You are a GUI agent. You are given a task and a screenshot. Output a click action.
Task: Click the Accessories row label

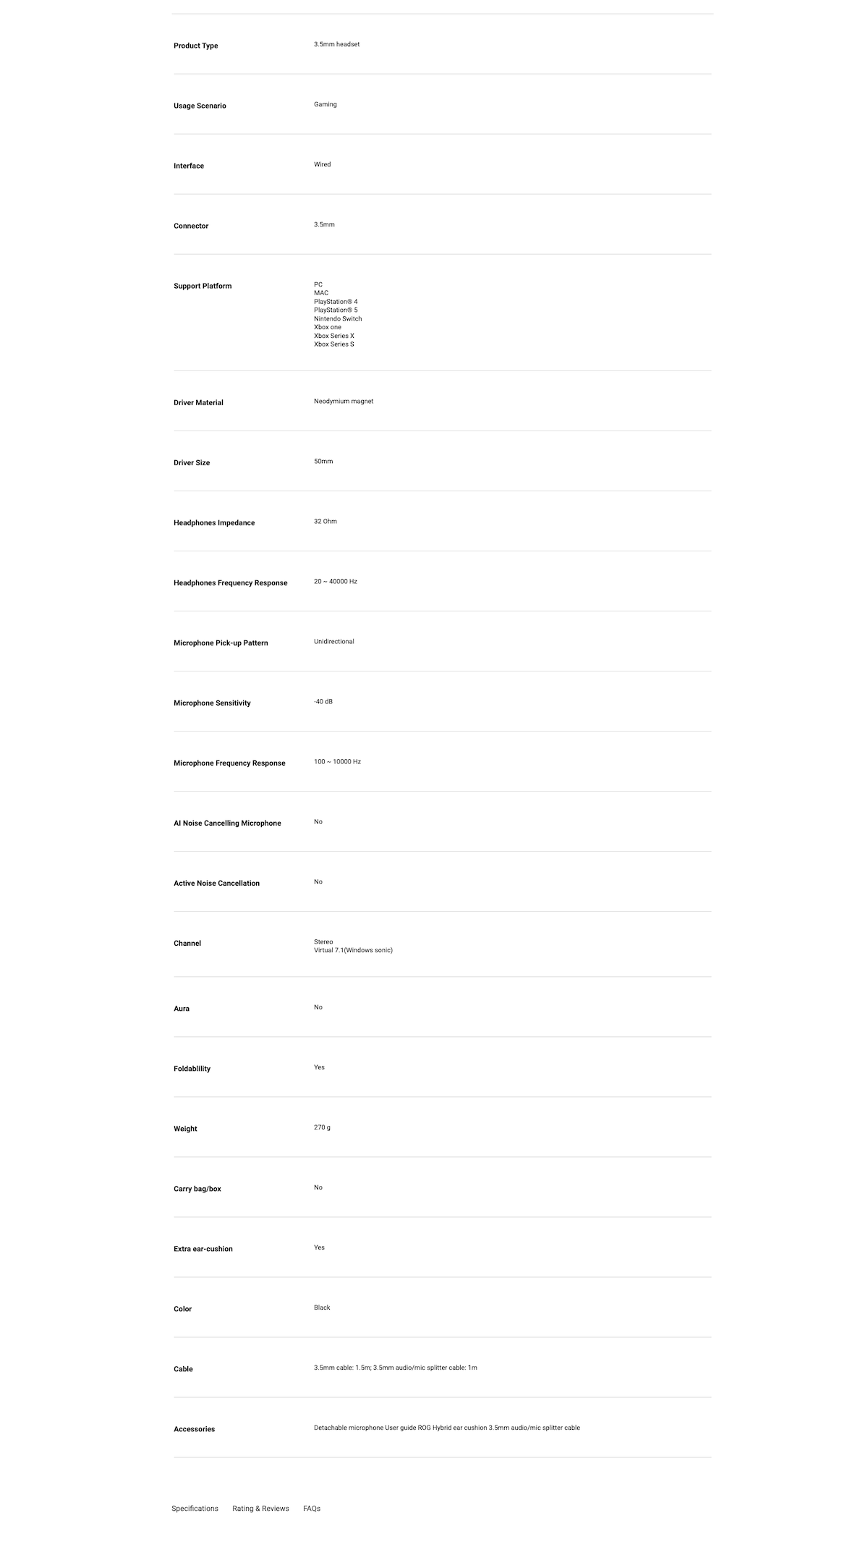click(x=194, y=1429)
